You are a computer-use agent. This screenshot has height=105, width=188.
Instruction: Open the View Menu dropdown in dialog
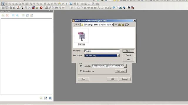click(127, 24)
